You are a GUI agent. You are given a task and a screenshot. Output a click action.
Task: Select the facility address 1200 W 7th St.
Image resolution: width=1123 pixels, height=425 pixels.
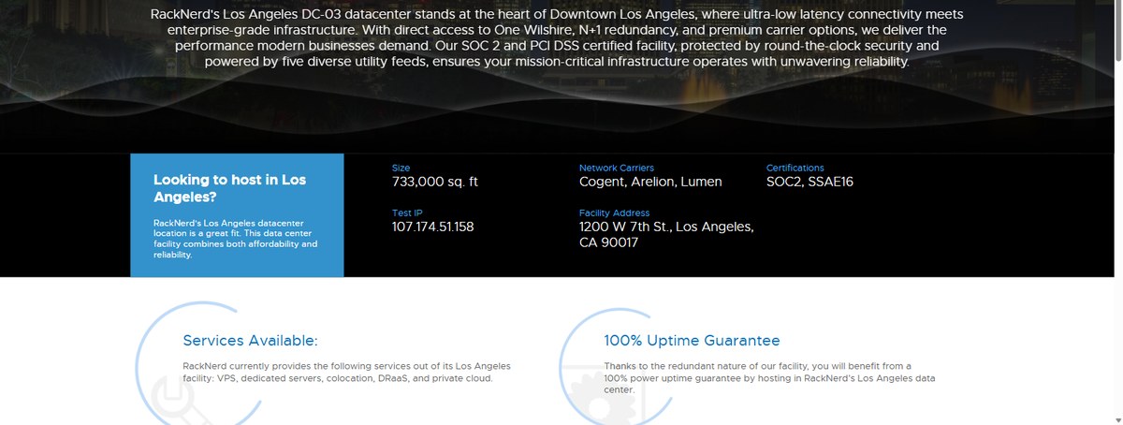pyautogui.click(x=666, y=234)
